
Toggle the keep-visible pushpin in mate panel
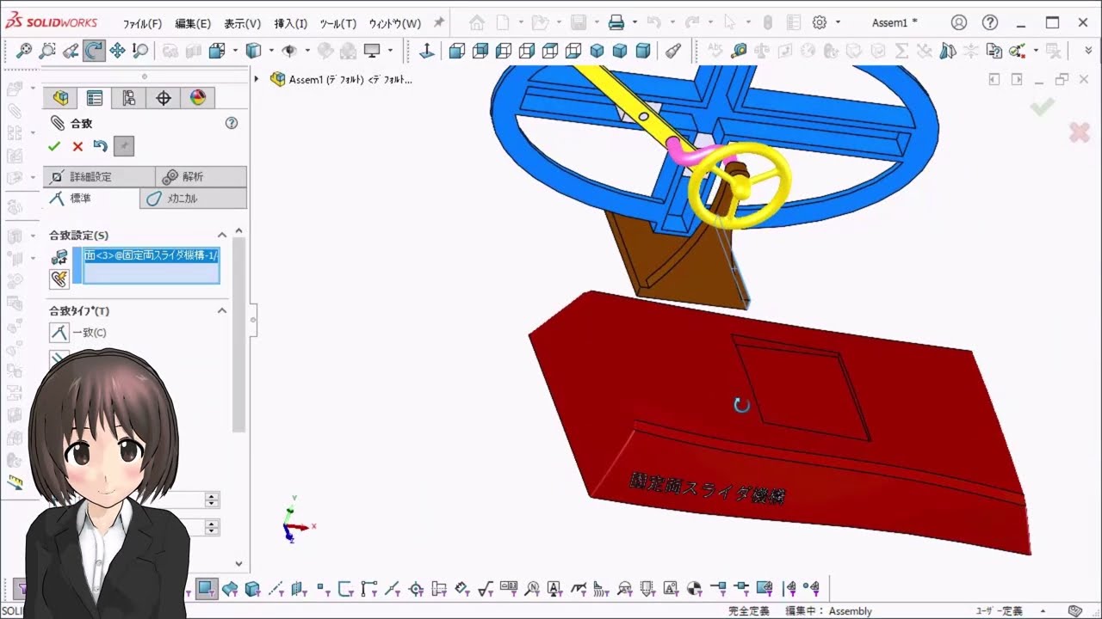[124, 146]
